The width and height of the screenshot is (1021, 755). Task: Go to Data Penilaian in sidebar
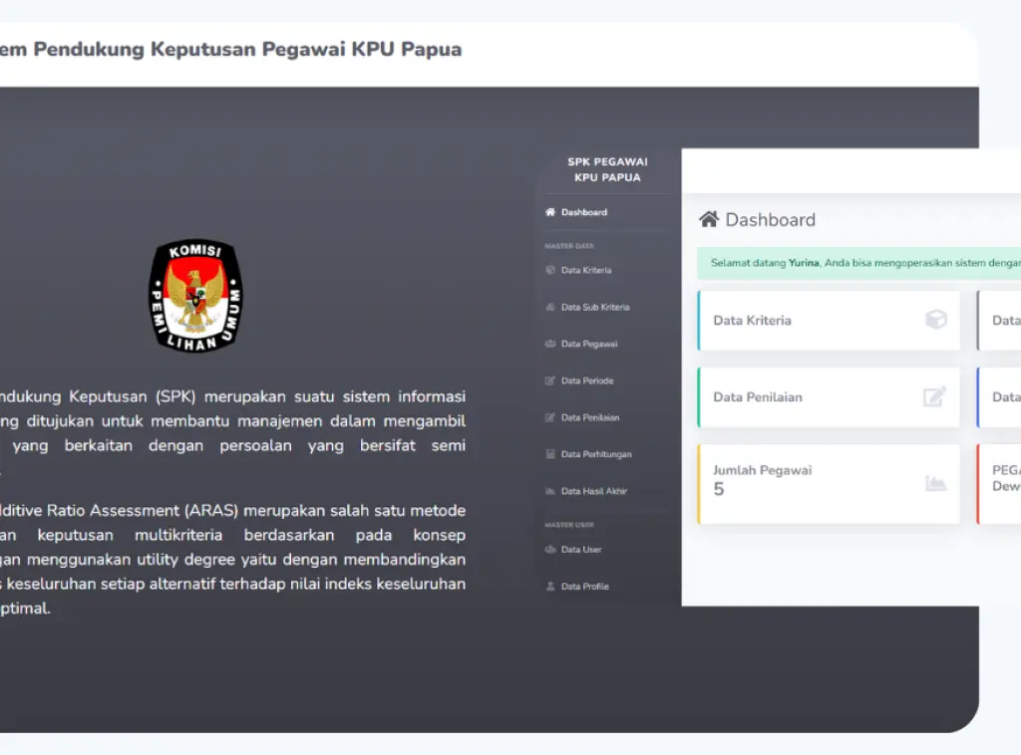589,417
